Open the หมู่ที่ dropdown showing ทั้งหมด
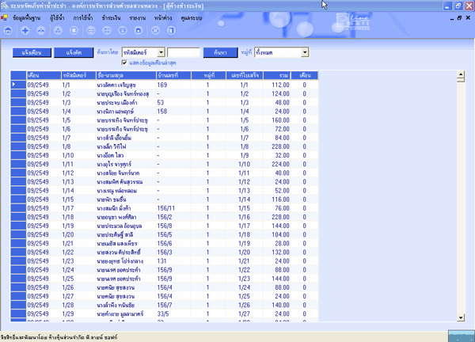Image resolution: width=475 pixels, height=342 pixels. [x=305, y=51]
